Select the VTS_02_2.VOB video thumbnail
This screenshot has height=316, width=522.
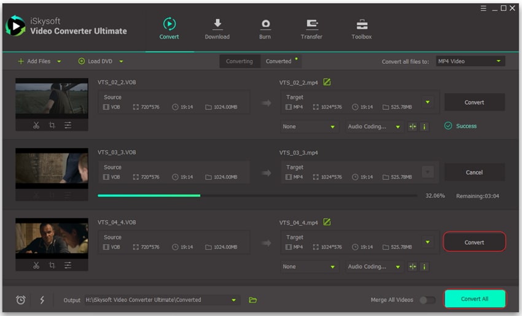point(52,98)
